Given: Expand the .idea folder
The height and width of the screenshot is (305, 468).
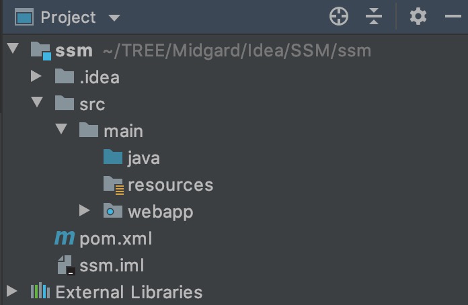Looking at the screenshot, I should tap(36, 77).
